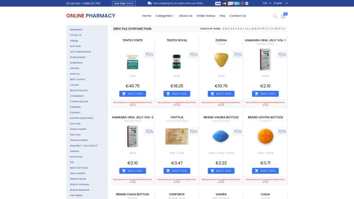Filter products by letter K
354x199 pixels.
pyautogui.click(x=248, y=29)
